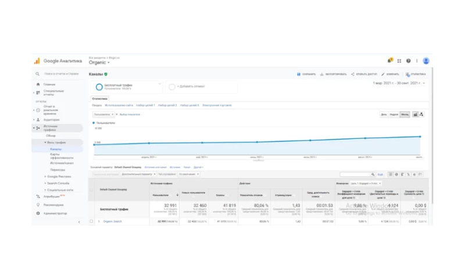Open Каналы in the sidebar menu
The height and width of the screenshot is (279, 465).
pos(56,149)
